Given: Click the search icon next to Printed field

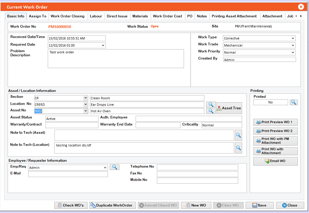Looking at the screenshot, I should [x=294, y=102].
